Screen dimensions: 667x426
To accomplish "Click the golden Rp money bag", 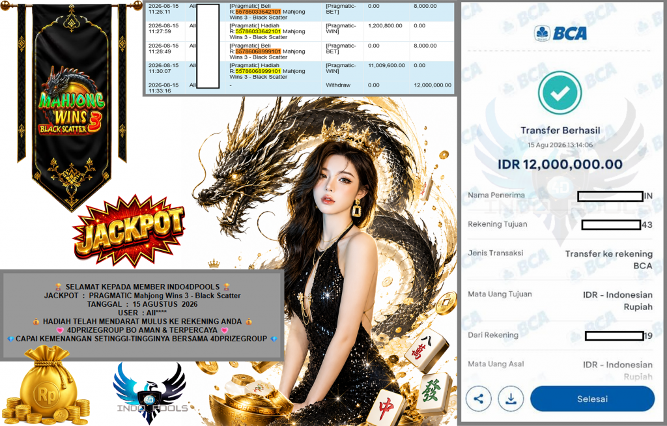I will pos(46,385).
